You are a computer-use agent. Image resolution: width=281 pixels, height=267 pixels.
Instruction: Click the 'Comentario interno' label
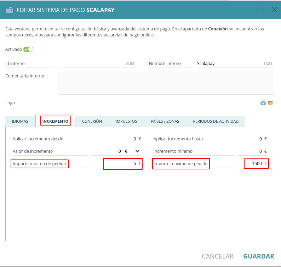pos(25,76)
